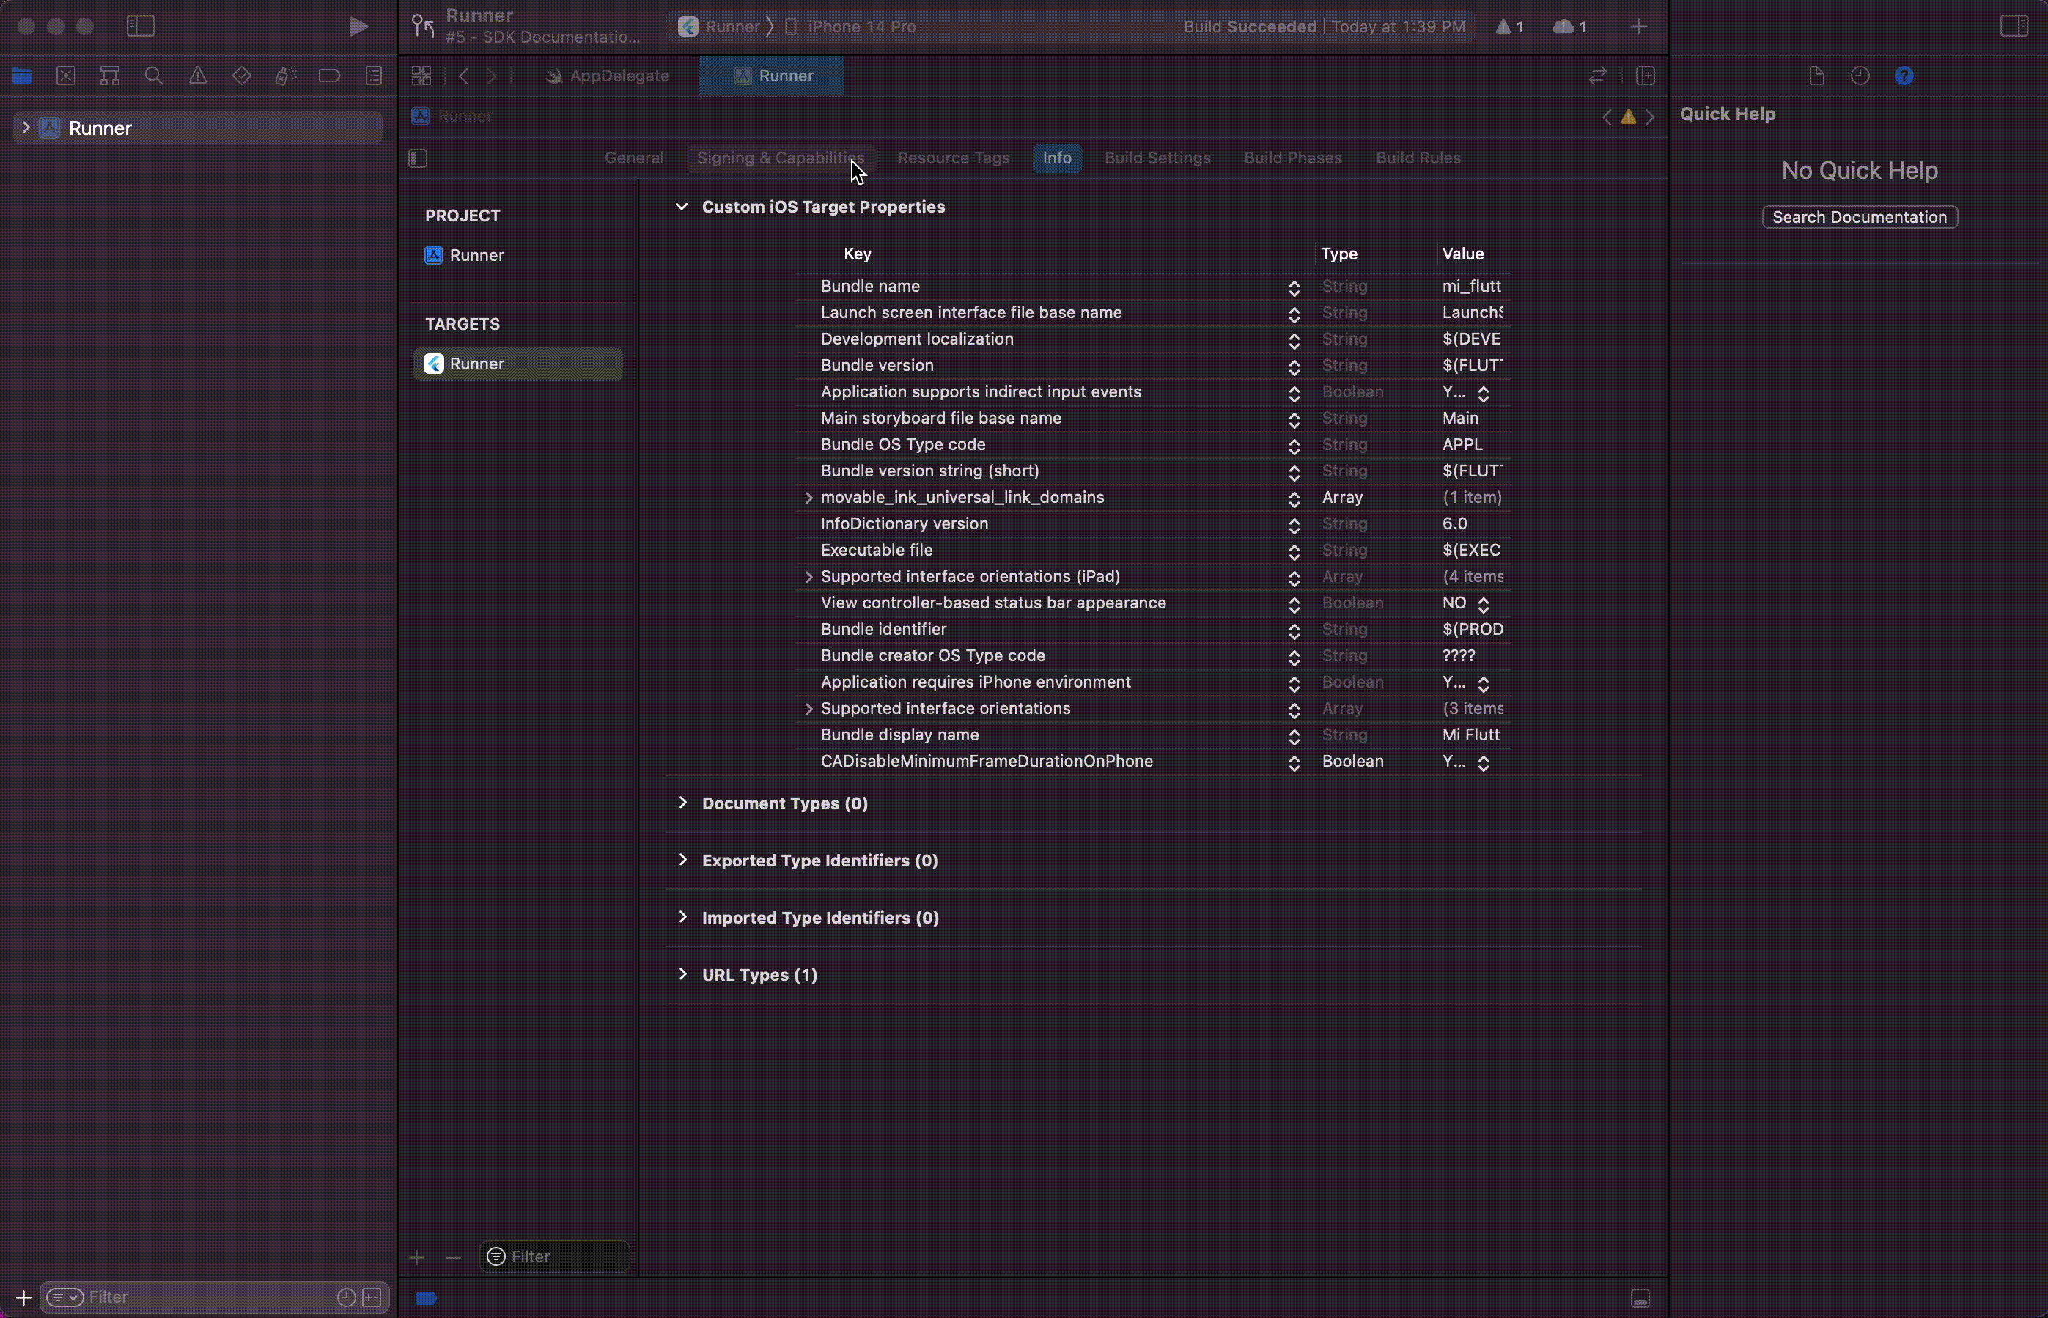Screen dimensions: 2048x1318
Task: Open the AppDelegate editor tab
Action: pos(608,76)
